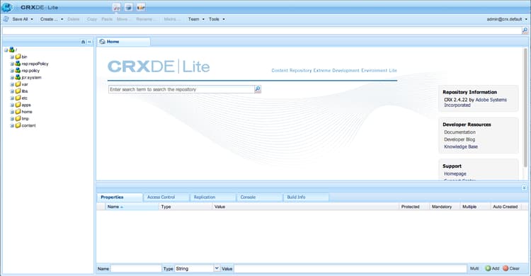Collapse the root node in tree

pyautogui.click(x=6, y=50)
